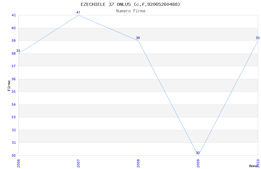Viewport: 261px width, 169px height.
Task: Click the y-axis tick value 37
Action: [x=14, y=66]
